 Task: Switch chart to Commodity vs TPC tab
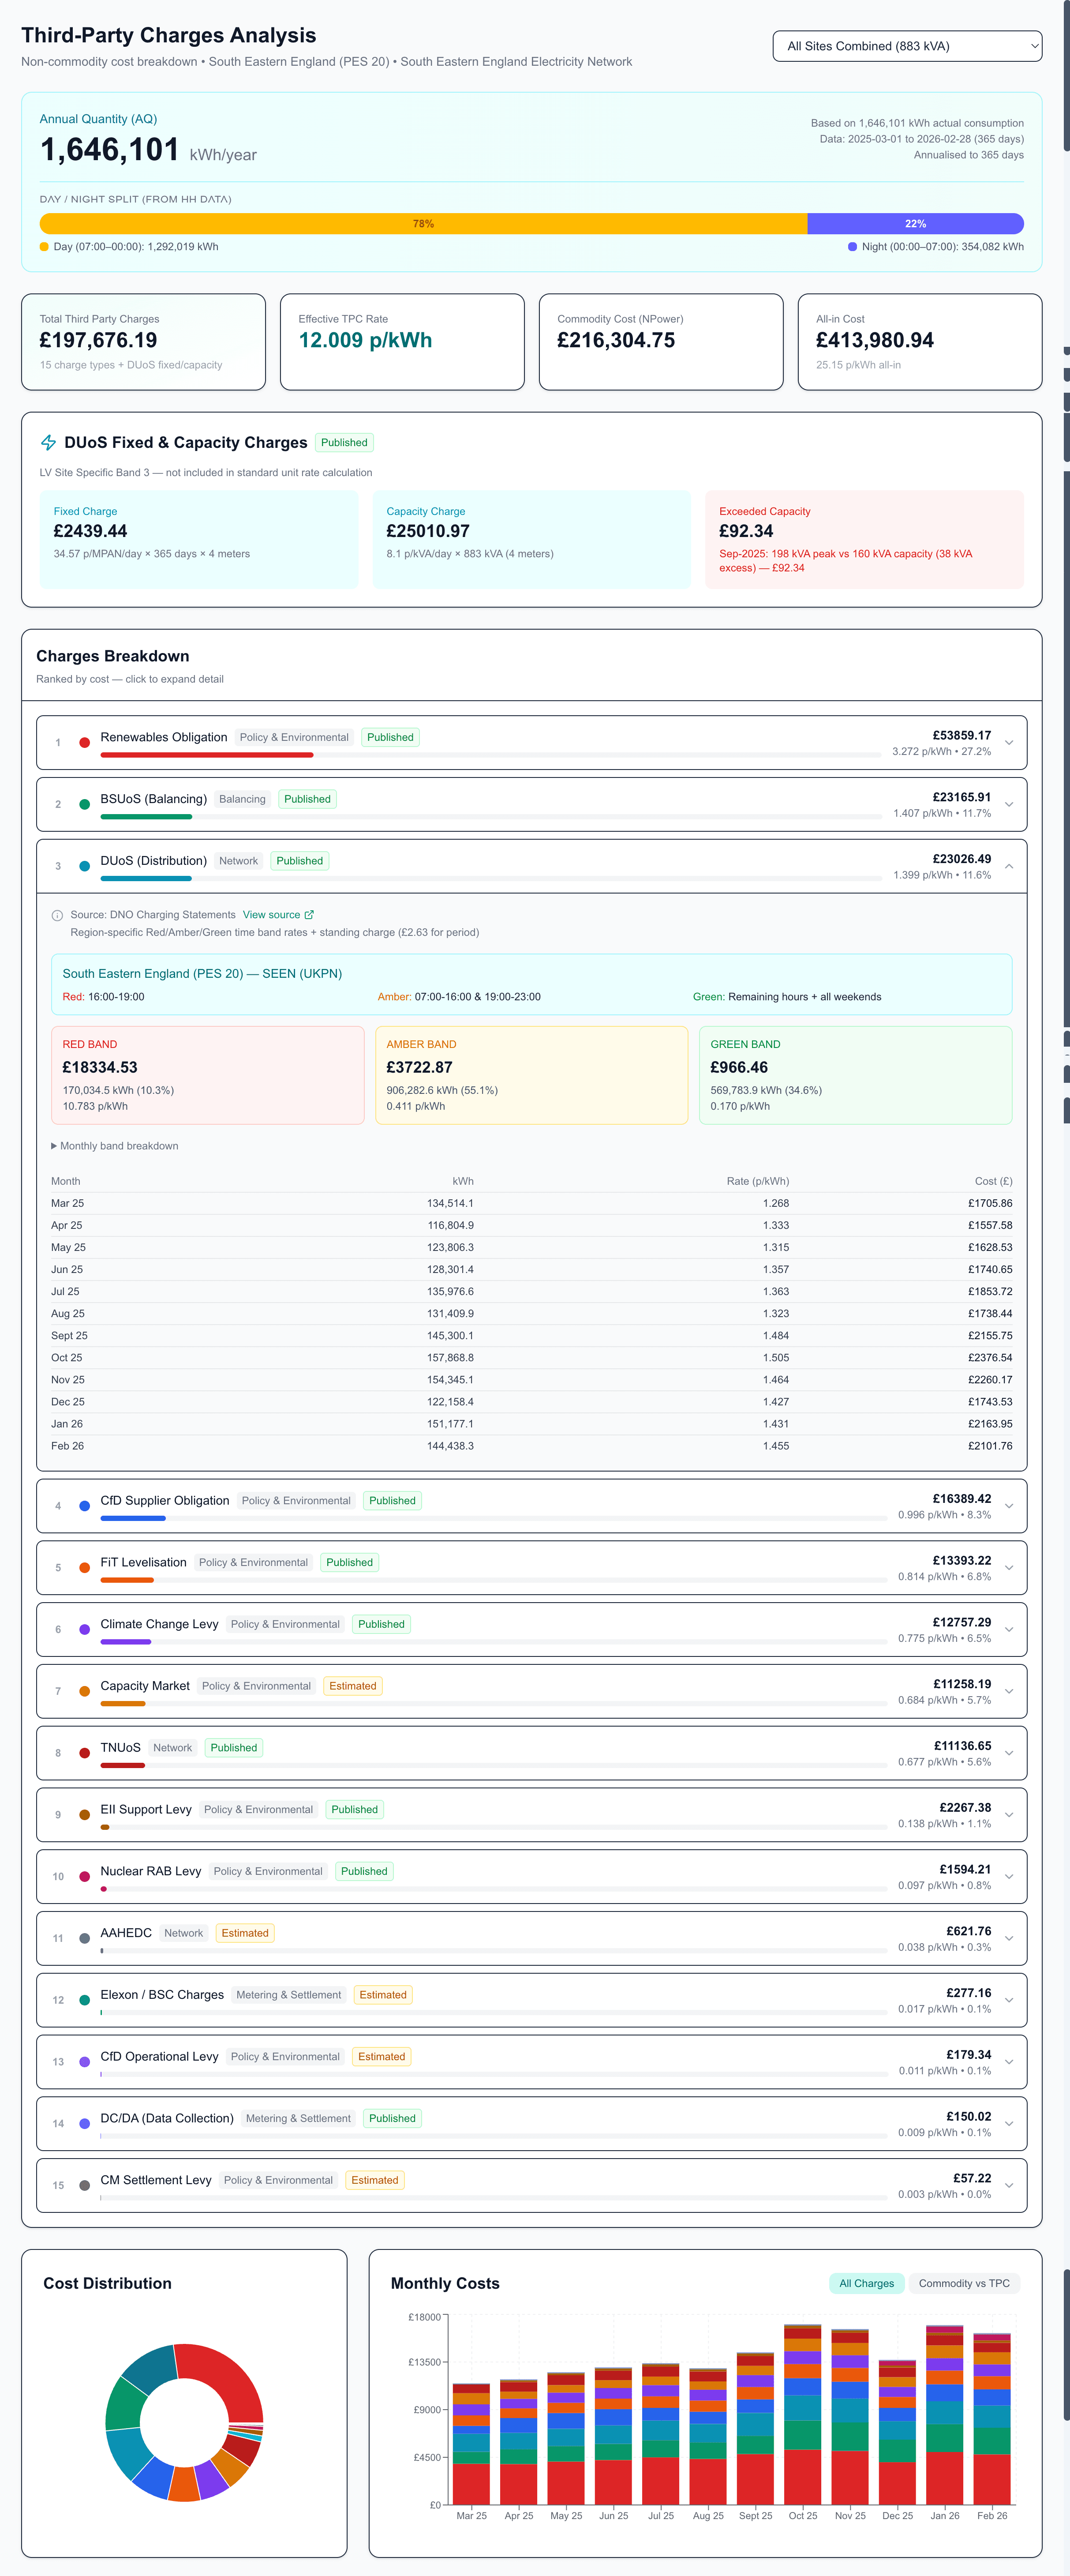coord(964,2283)
